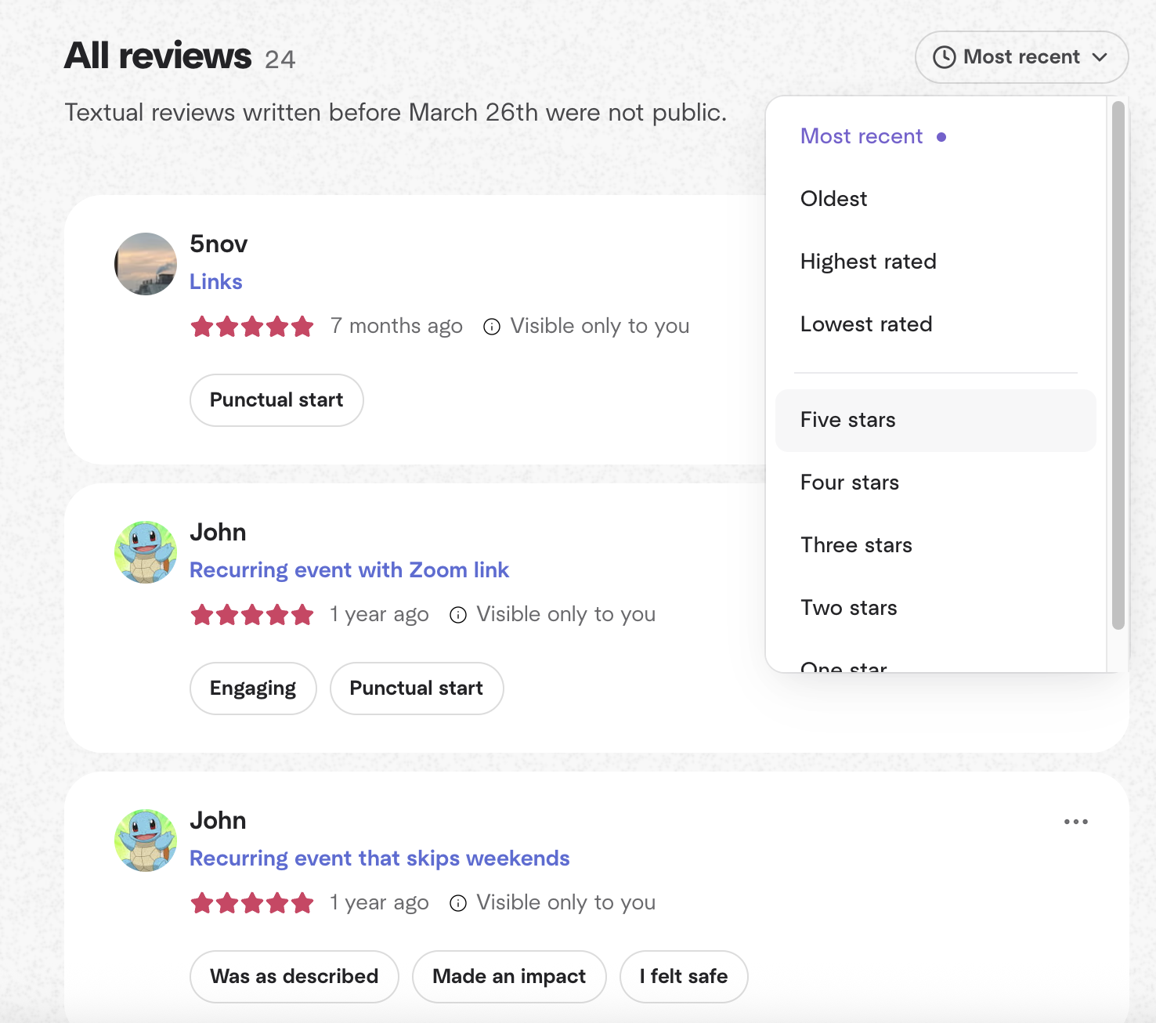Show only Three stars reviews
This screenshot has height=1023, width=1156.
pyautogui.click(x=856, y=545)
